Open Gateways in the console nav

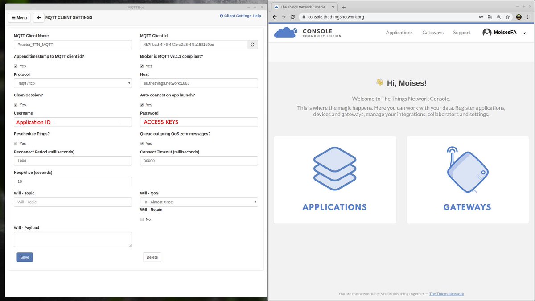pyautogui.click(x=433, y=33)
